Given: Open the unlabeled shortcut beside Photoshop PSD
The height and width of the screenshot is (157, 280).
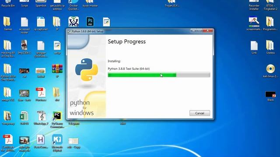Looking at the screenshot, I should point(106,22).
